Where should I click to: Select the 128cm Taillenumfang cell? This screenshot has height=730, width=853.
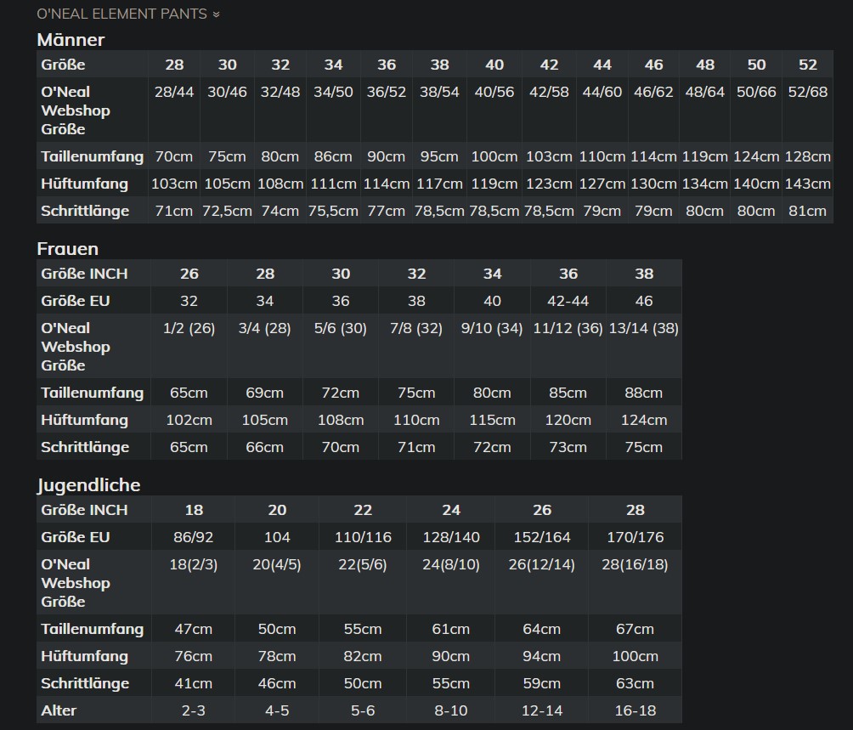coord(807,156)
